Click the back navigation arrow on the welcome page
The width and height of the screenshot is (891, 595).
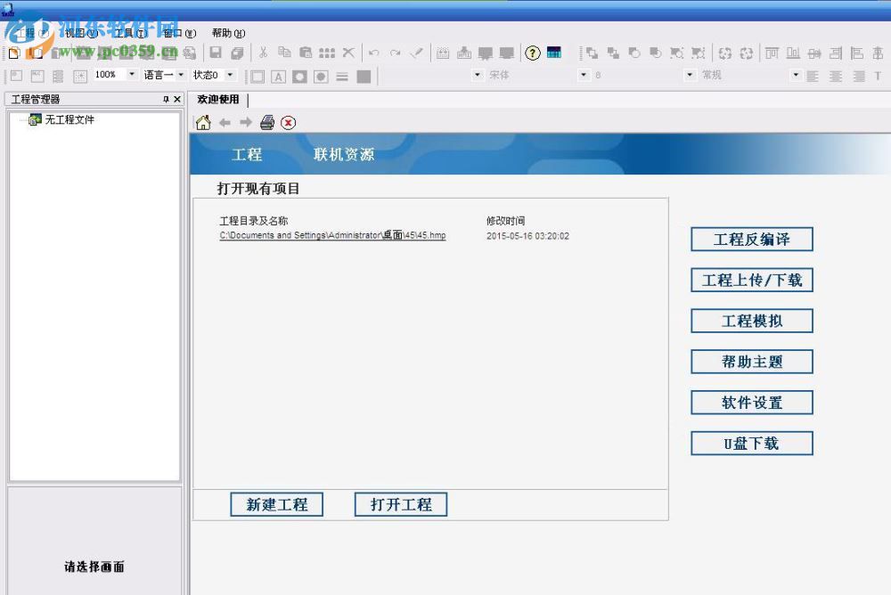click(225, 122)
